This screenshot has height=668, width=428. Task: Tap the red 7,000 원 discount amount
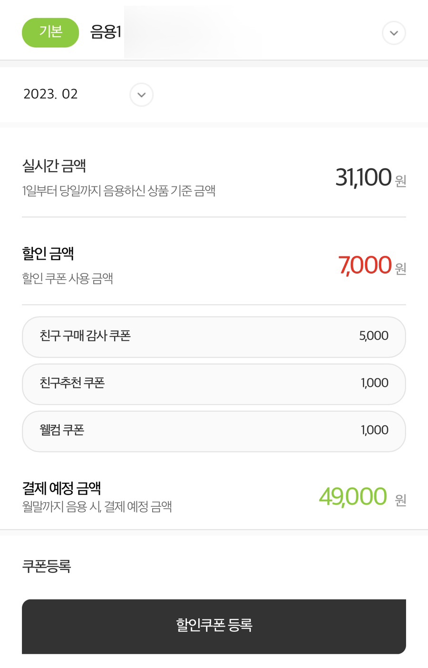point(371,265)
